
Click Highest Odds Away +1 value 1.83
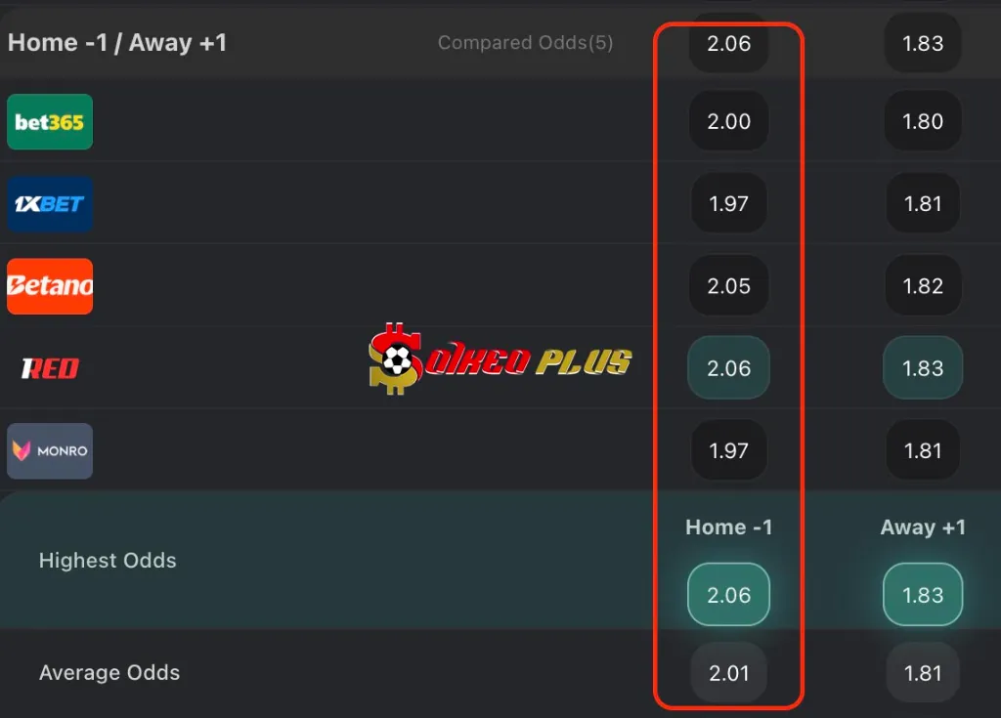tap(923, 595)
